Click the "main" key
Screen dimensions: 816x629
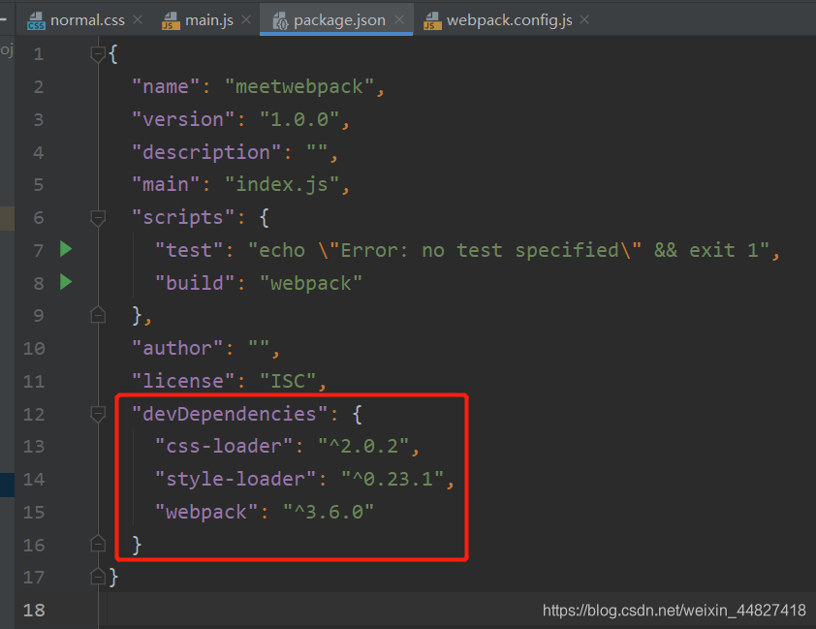point(166,184)
